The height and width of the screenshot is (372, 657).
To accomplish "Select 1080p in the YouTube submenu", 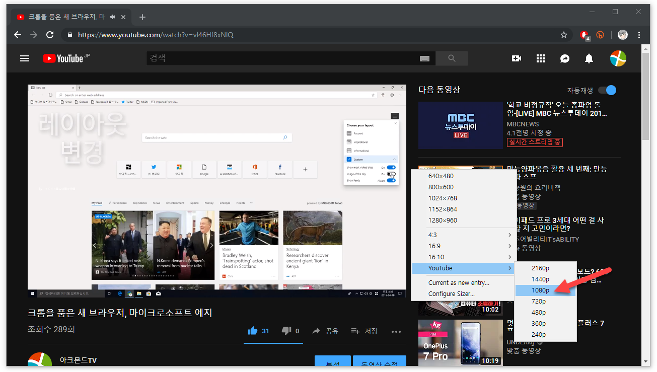I will click(545, 290).
